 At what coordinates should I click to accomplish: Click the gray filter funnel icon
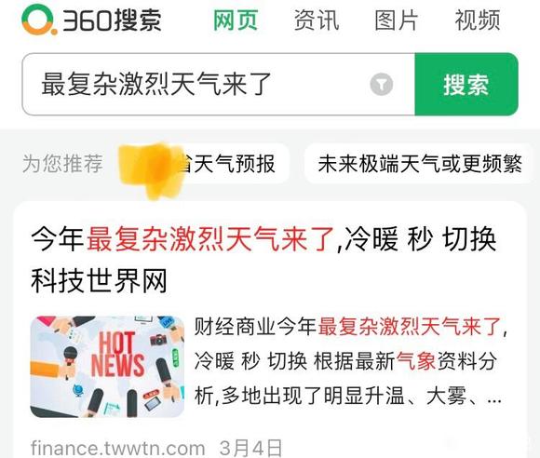click(381, 85)
